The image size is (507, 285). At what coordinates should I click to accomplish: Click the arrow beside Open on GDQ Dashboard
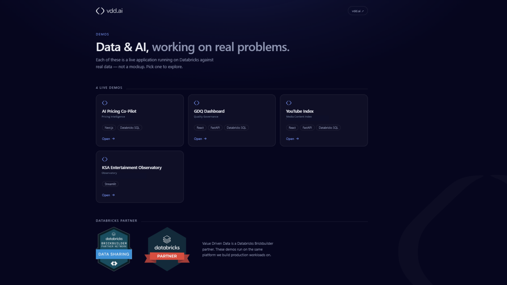tap(205, 139)
